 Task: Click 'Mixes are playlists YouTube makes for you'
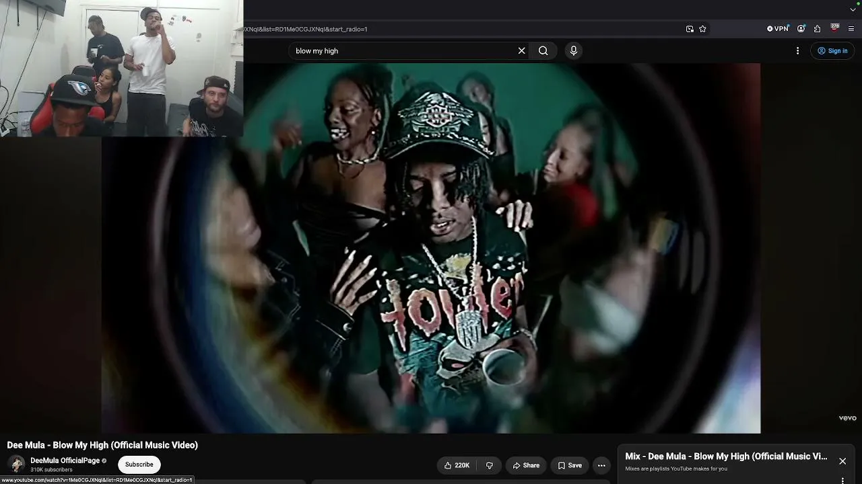676,469
